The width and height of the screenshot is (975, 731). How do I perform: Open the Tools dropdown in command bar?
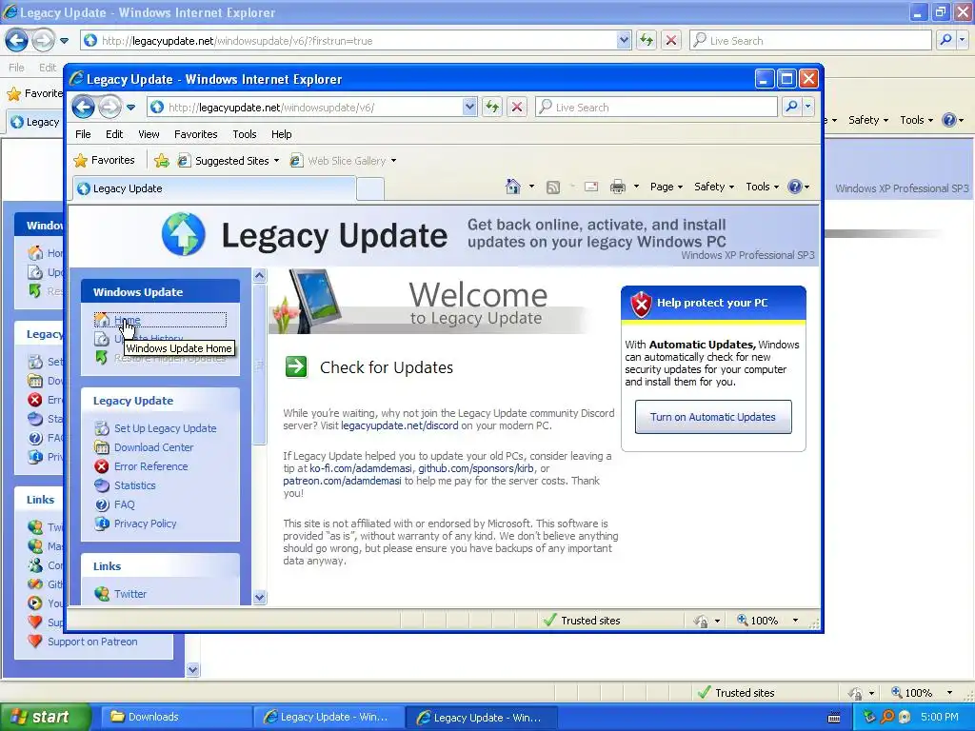point(763,187)
